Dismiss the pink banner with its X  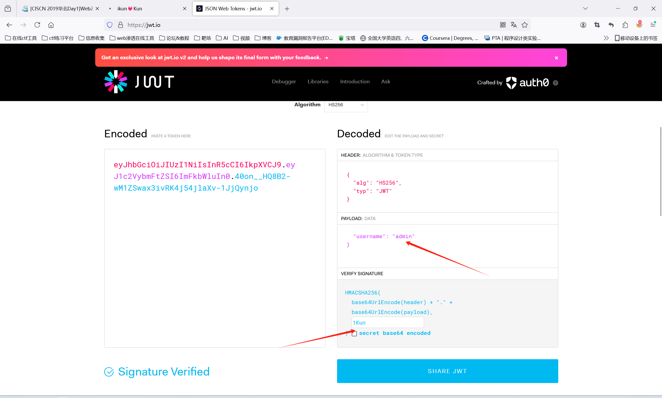(x=556, y=58)
